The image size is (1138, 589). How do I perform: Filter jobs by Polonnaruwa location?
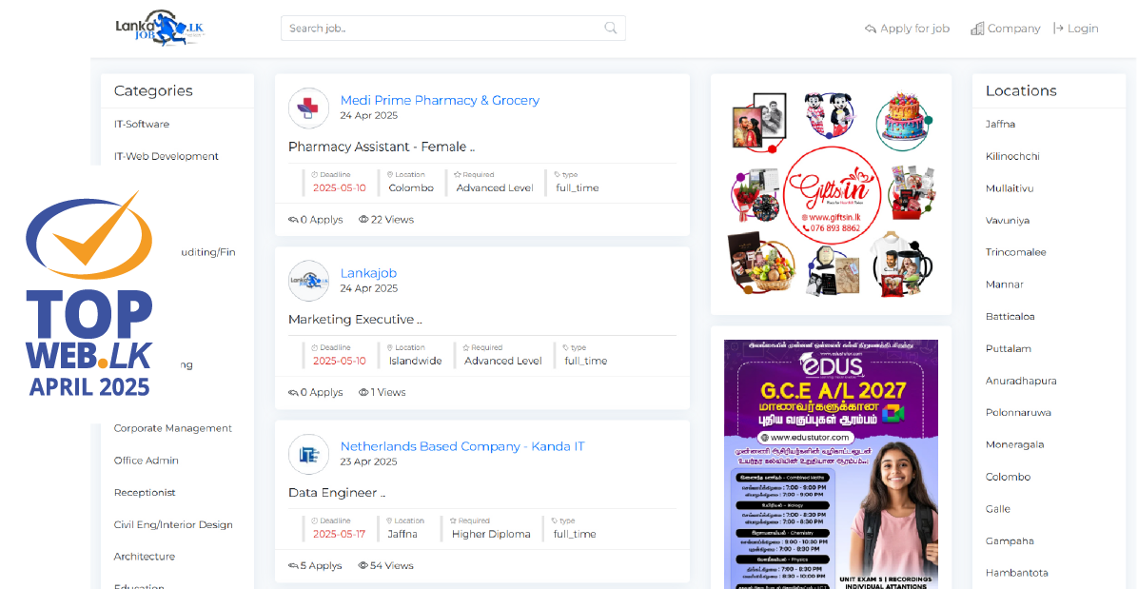tap(1018, 412)
